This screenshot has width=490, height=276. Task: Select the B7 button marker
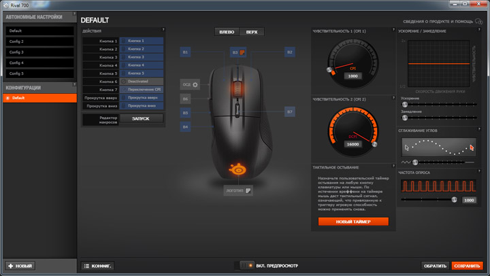click(290, 111)
